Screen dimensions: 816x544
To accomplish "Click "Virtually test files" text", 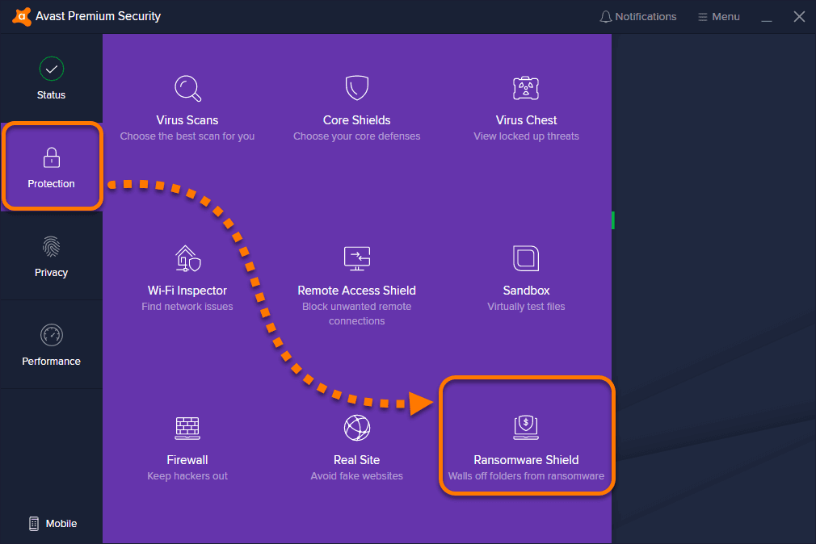I will [x=526, y=307].
